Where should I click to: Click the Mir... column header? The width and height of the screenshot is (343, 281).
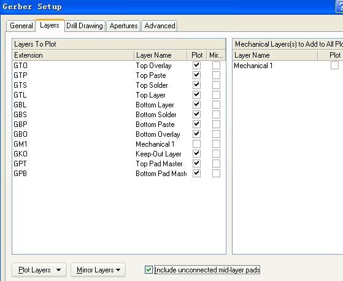point(216,55)
